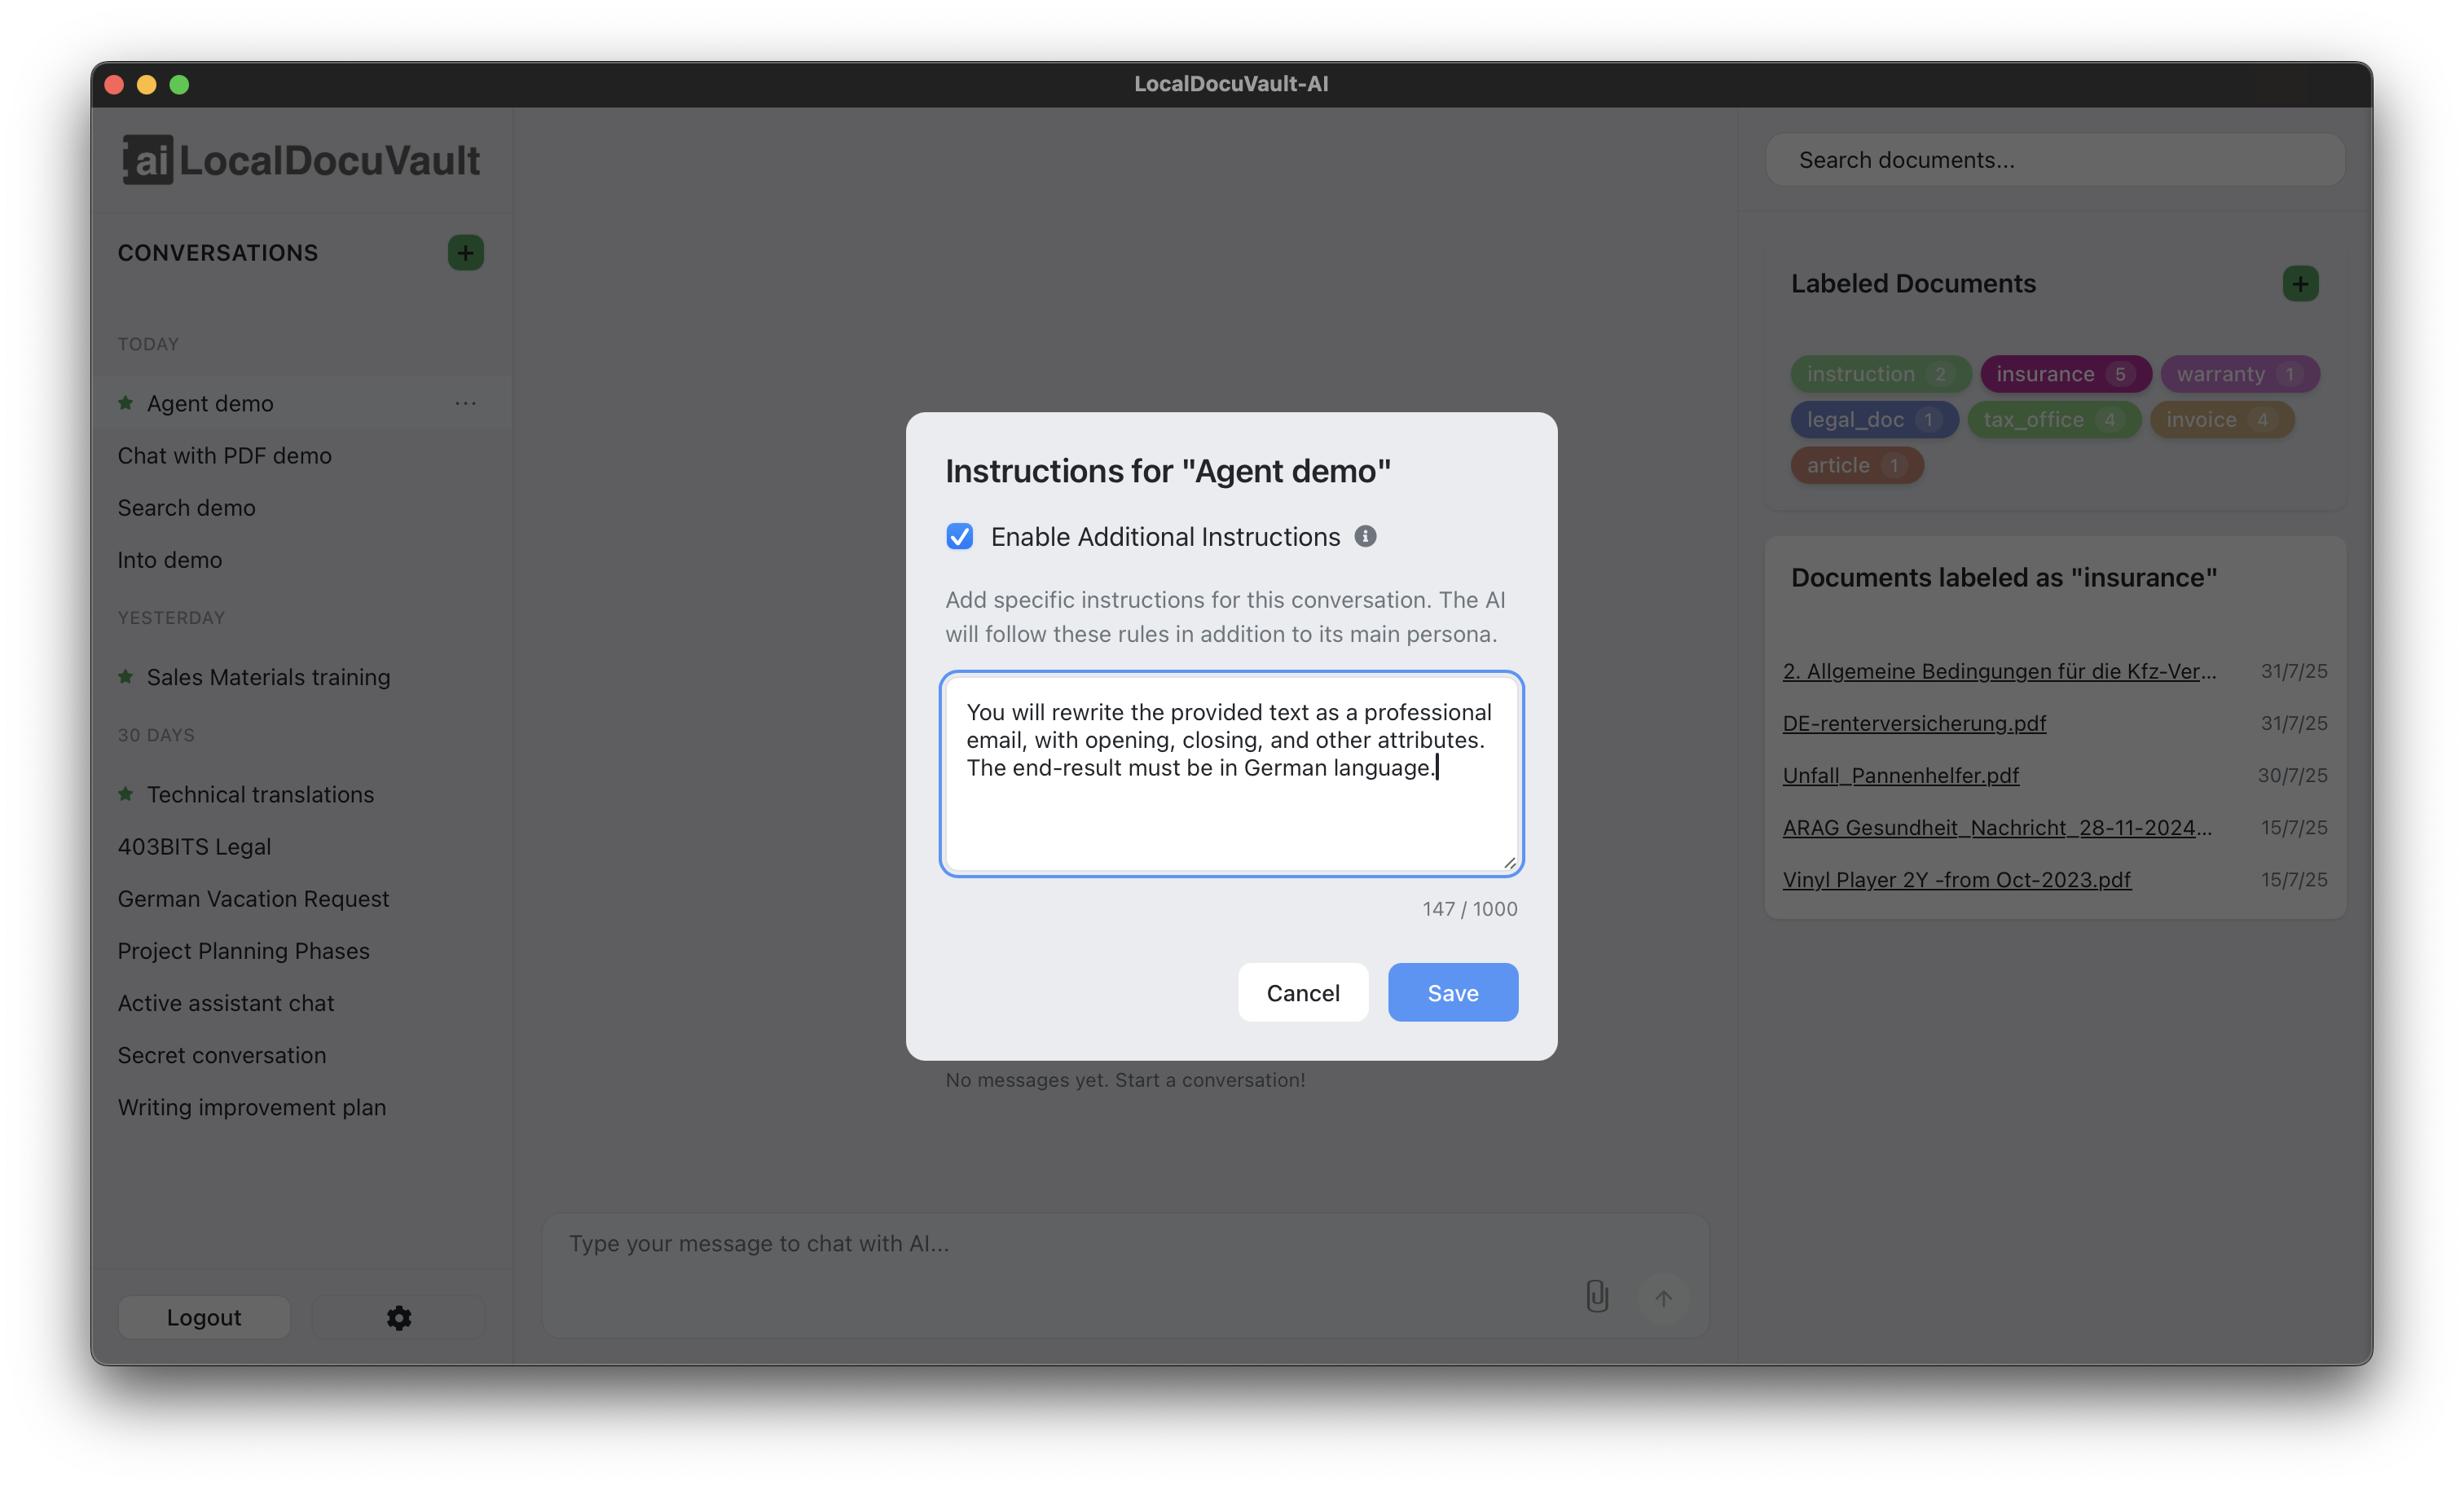The width and height of the screenshot is (2464, 1486).
Task: Click the green window fullscreen button
Action: (x=179, y=85)
